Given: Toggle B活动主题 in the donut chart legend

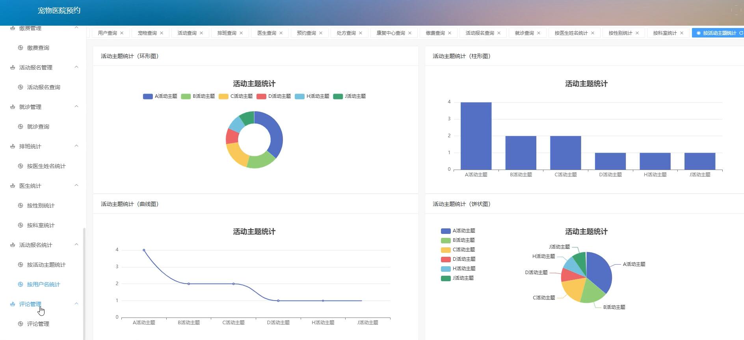Looking at the screenshot, I should click(x=198, y=96).
